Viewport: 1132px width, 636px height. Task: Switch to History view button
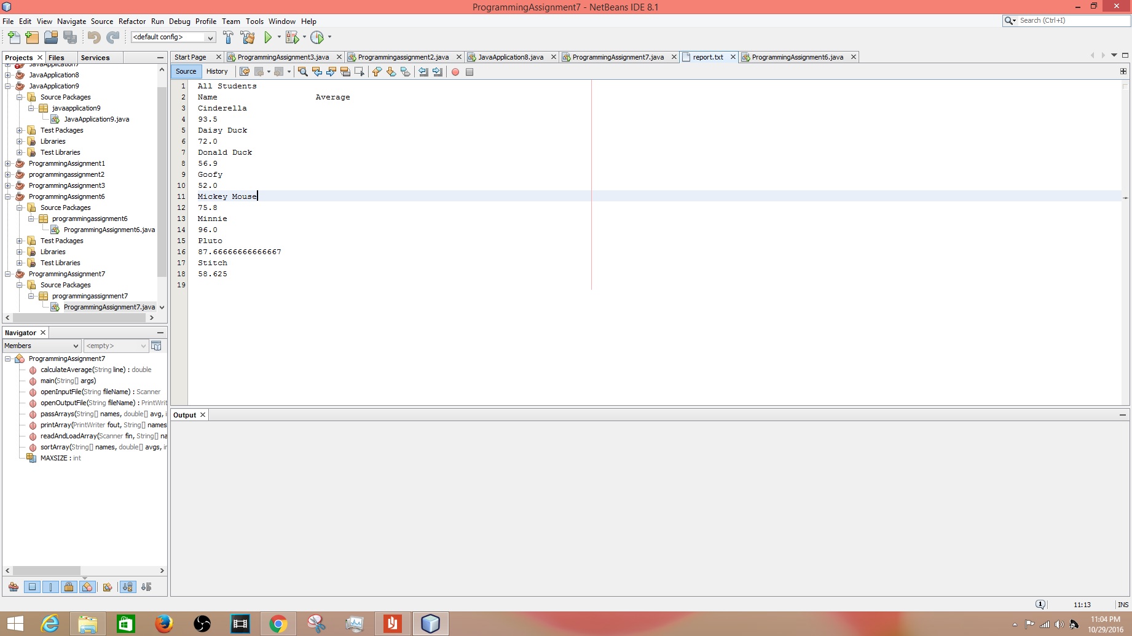217,72
